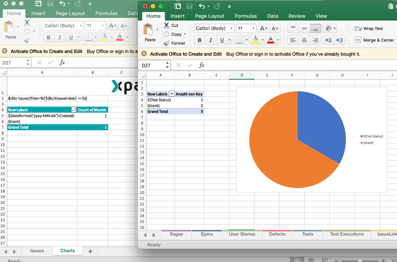Decrease indent in front window
The height and width of the screenshot is (262, 397).
328,40
